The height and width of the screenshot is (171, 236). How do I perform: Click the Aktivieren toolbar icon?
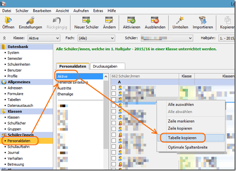pyautogui.click(x=132, y=20)
